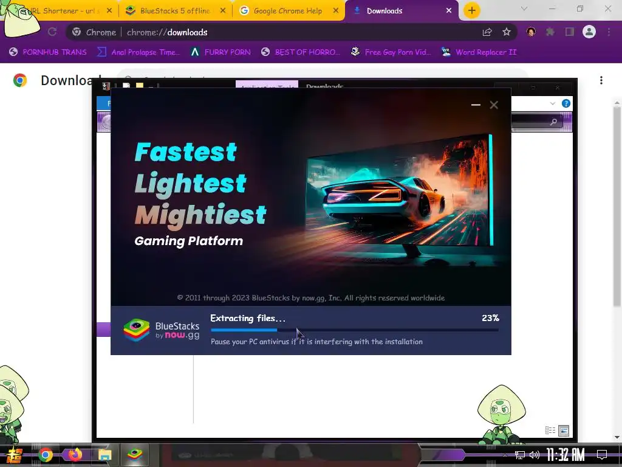Open the volume speaker tray icon
The width and height of the screenshot is (622, 467).
[535, 455]
